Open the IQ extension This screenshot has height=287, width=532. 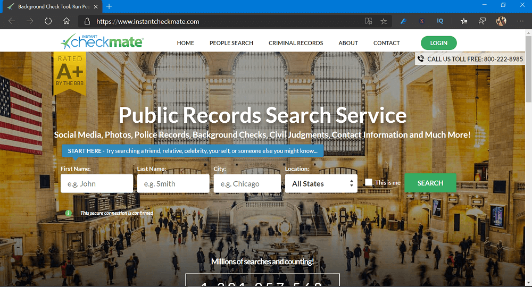point(440,21)
